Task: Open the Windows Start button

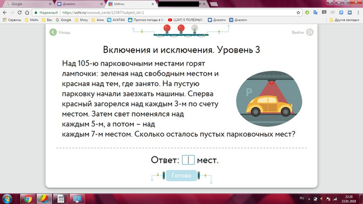Action: click(x=7, y=199)
